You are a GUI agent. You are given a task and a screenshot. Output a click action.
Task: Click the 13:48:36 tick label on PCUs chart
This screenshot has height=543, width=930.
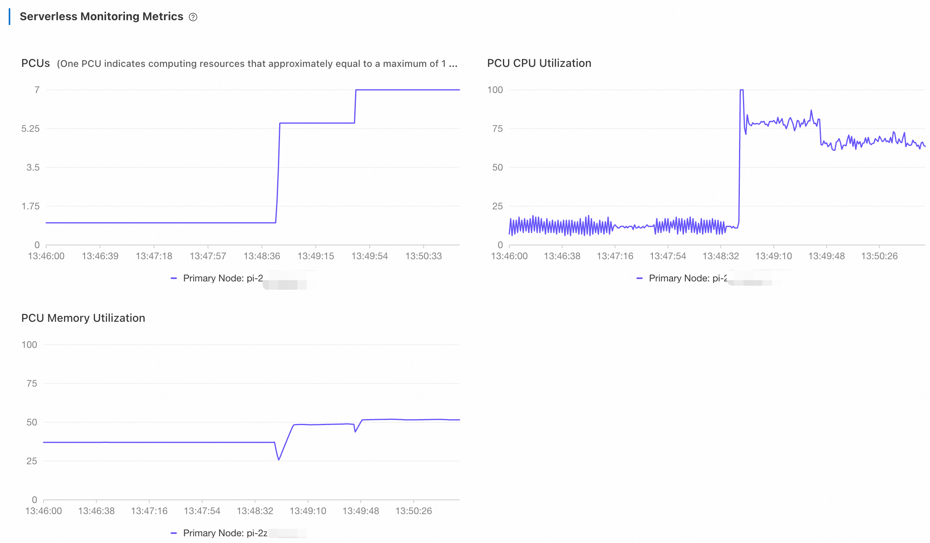point(262,256)
